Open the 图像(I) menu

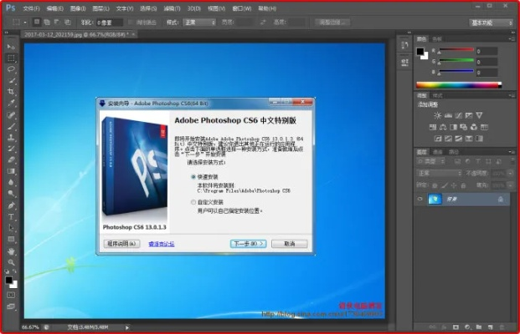pyautogui.click(x=78, y=8)
